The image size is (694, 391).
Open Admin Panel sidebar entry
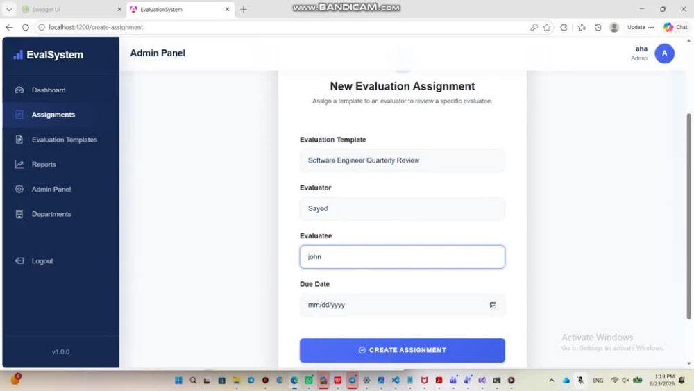click(60, 189)
